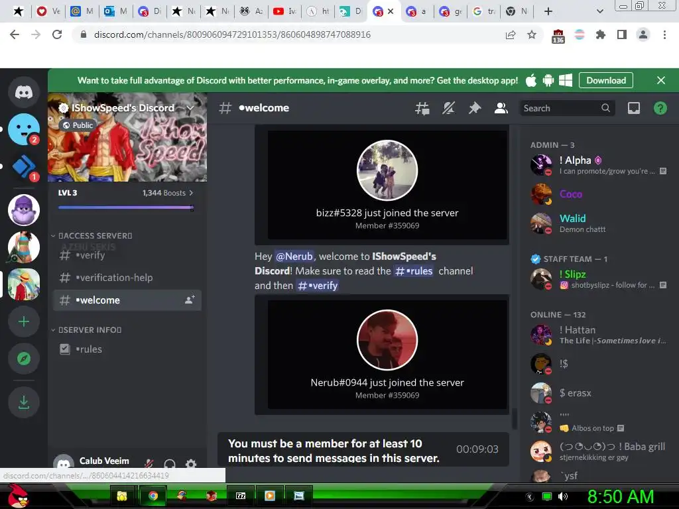The image size is (679, 509).
Task: Open blue arrows server with 1 notification
Action: pos(24,166)
